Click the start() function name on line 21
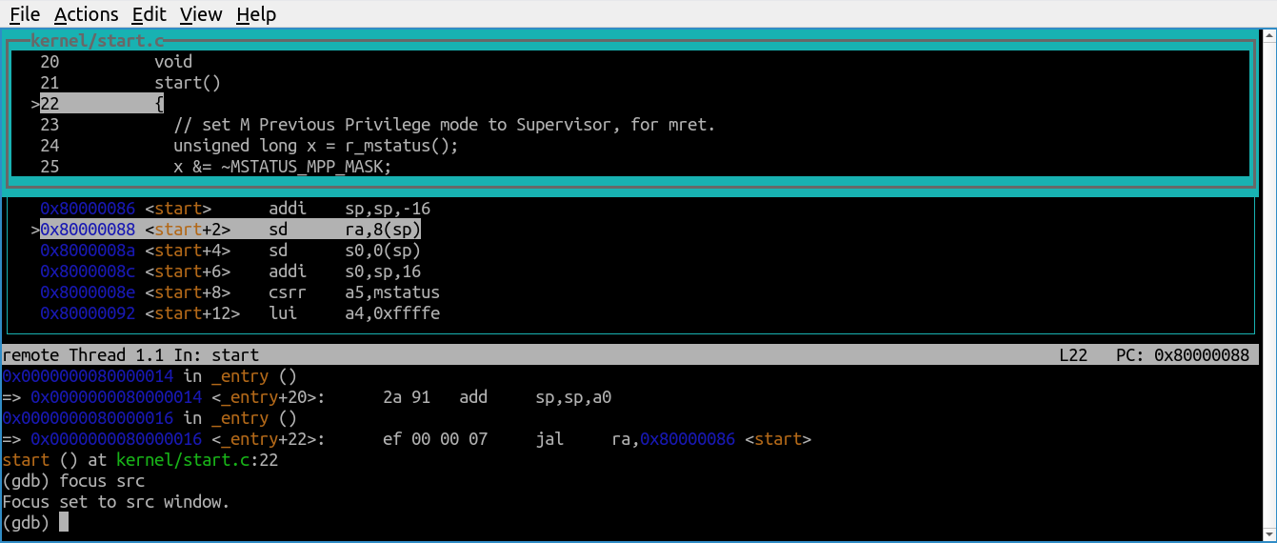Image resolution: width=1277 pixels, height=543 pixels. 187,83
